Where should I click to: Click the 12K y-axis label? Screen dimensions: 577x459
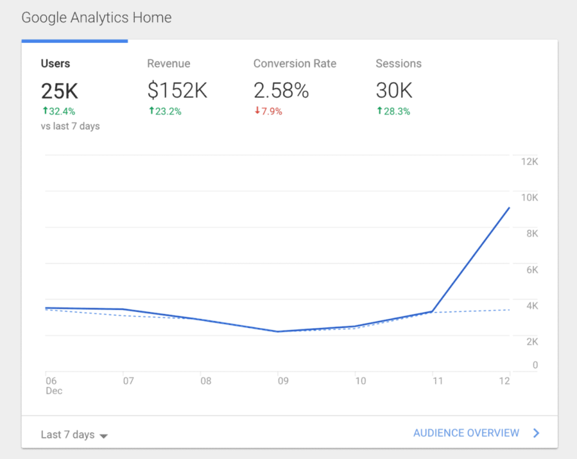pos(530,162)
